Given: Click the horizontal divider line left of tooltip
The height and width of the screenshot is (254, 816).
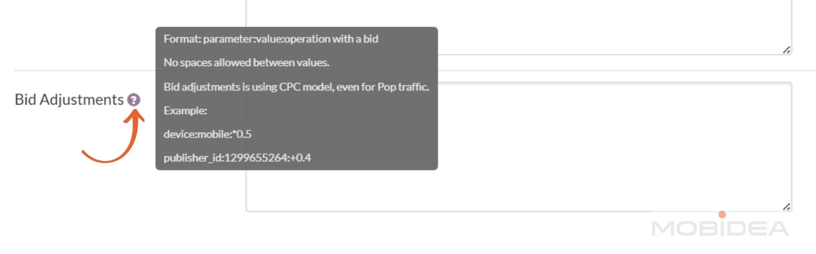Looking at the screenshot, I should pyautogui.click(x=85, y=70).
